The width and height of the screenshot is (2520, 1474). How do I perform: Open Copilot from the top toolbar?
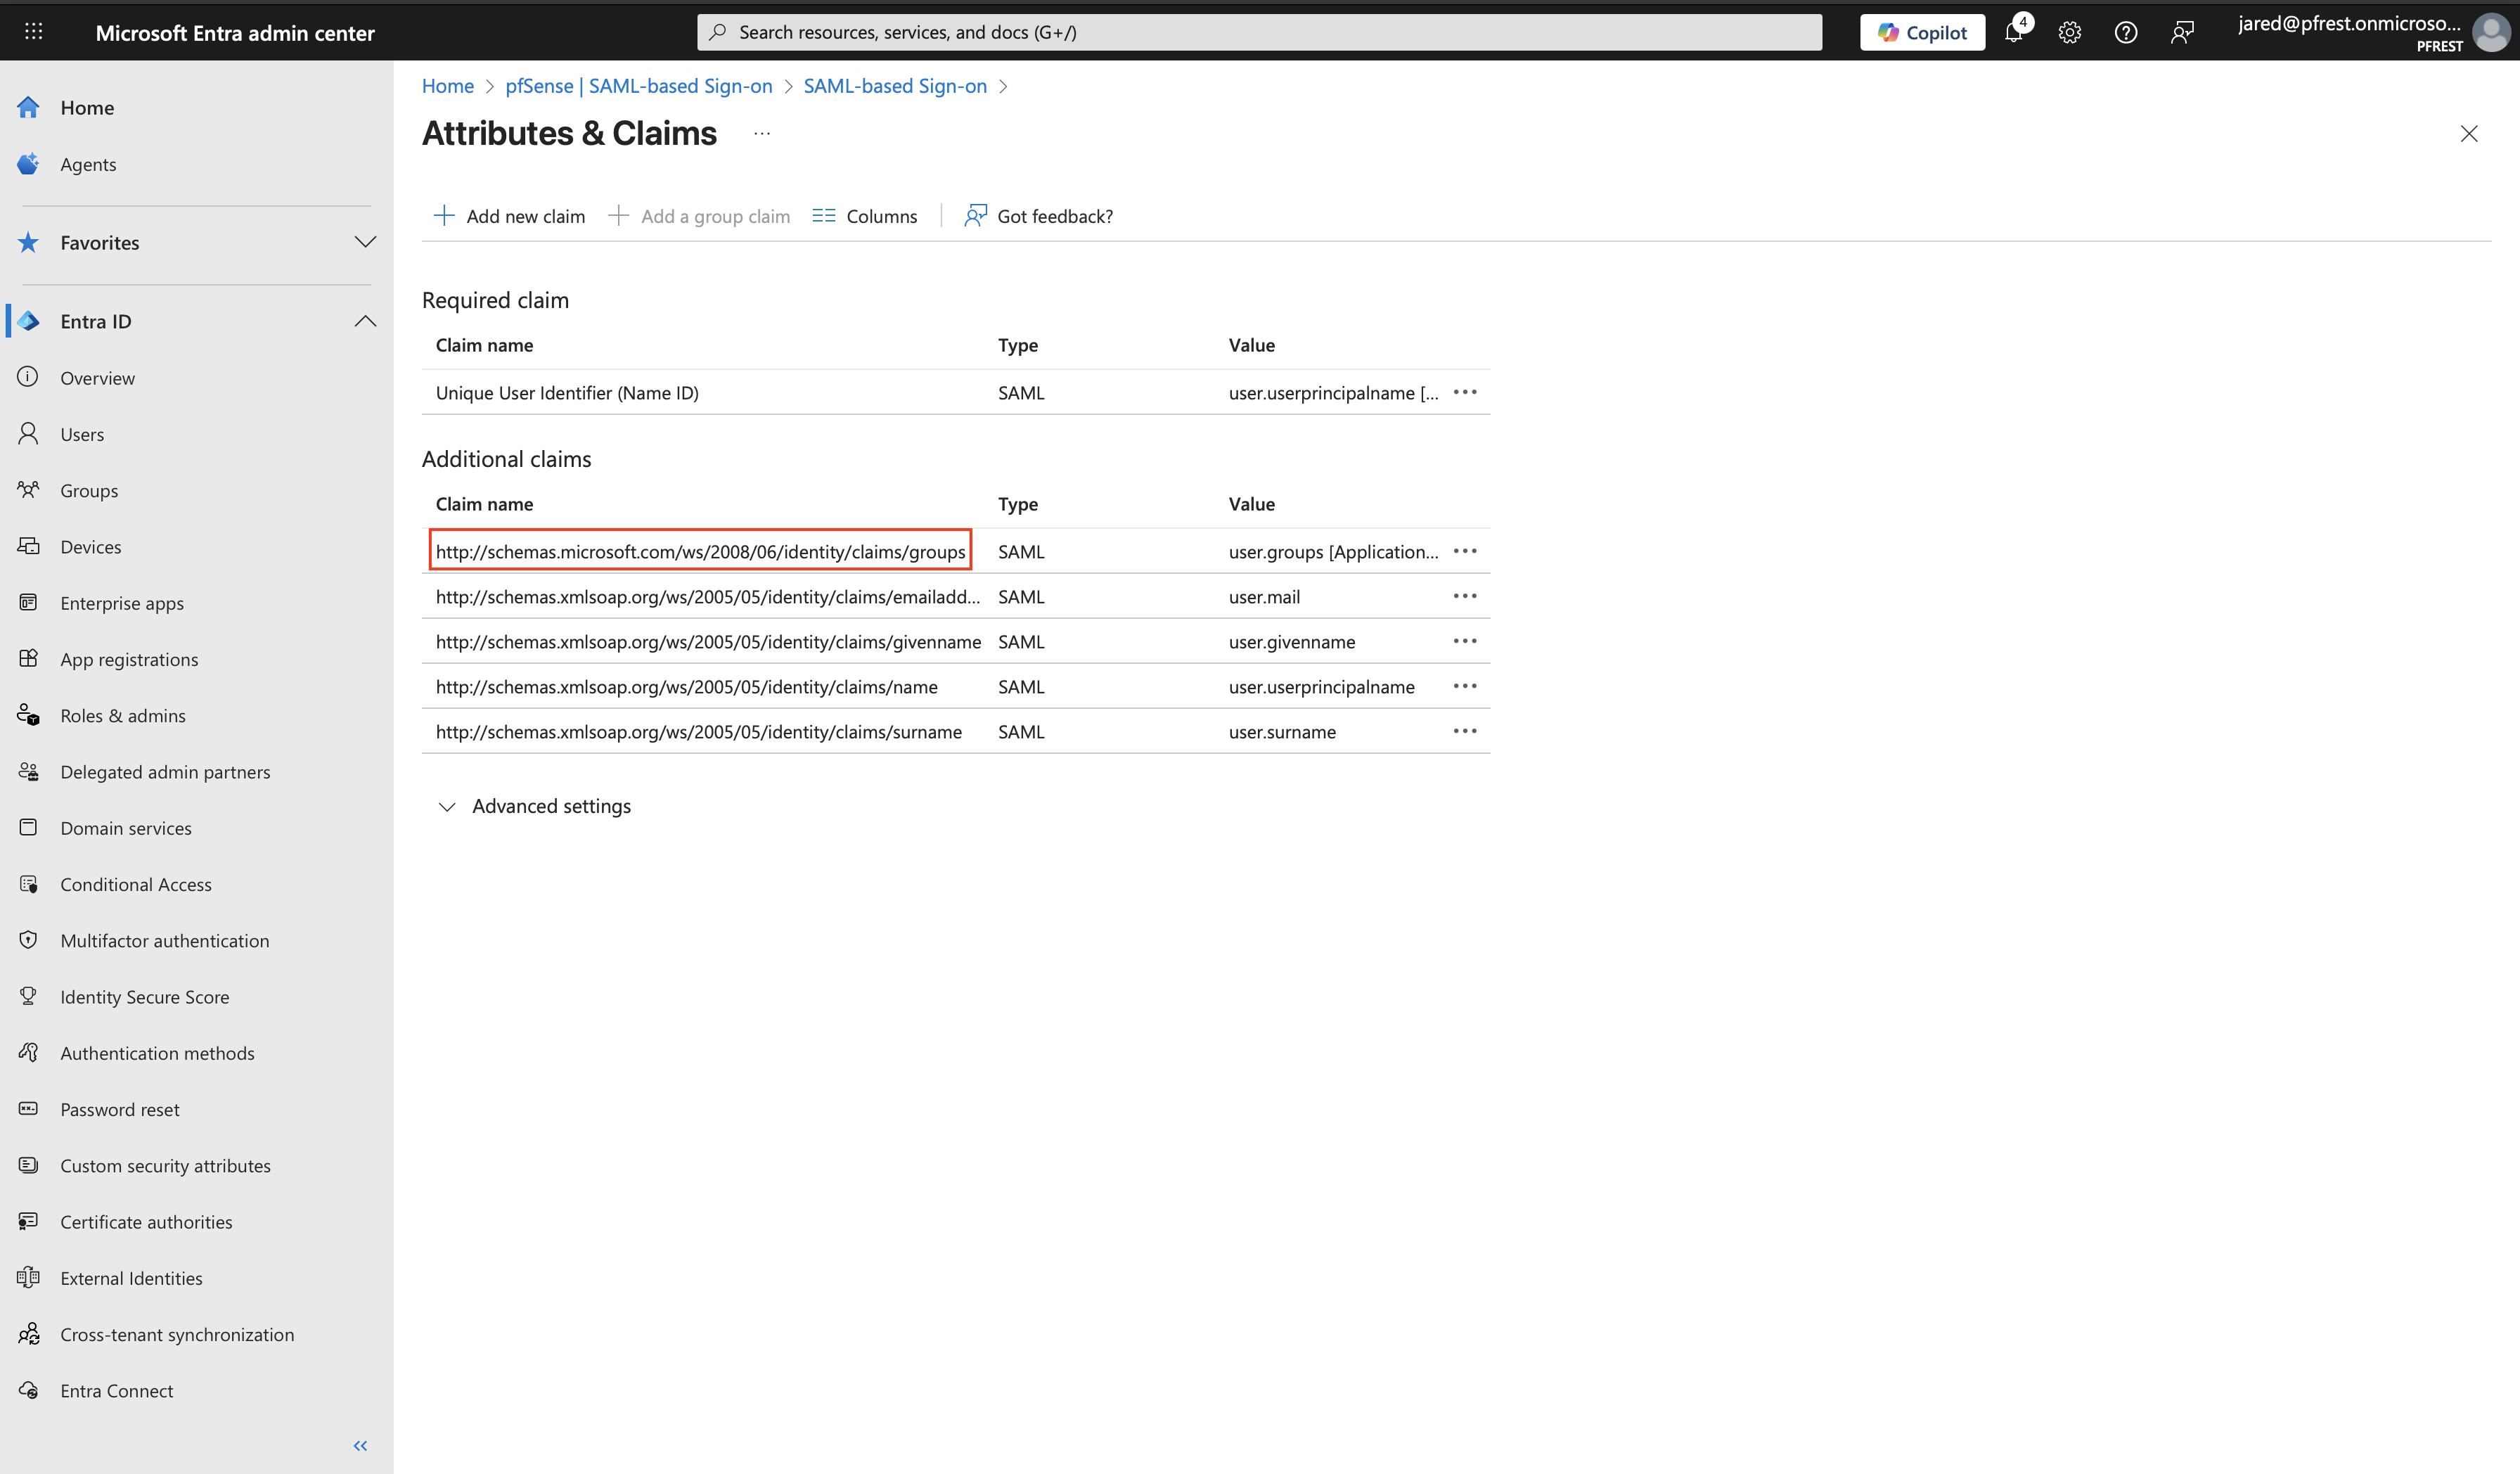(1920, 31)
